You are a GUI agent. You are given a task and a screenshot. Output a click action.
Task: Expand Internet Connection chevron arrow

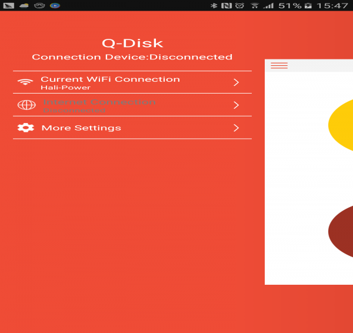pos(236,105)
